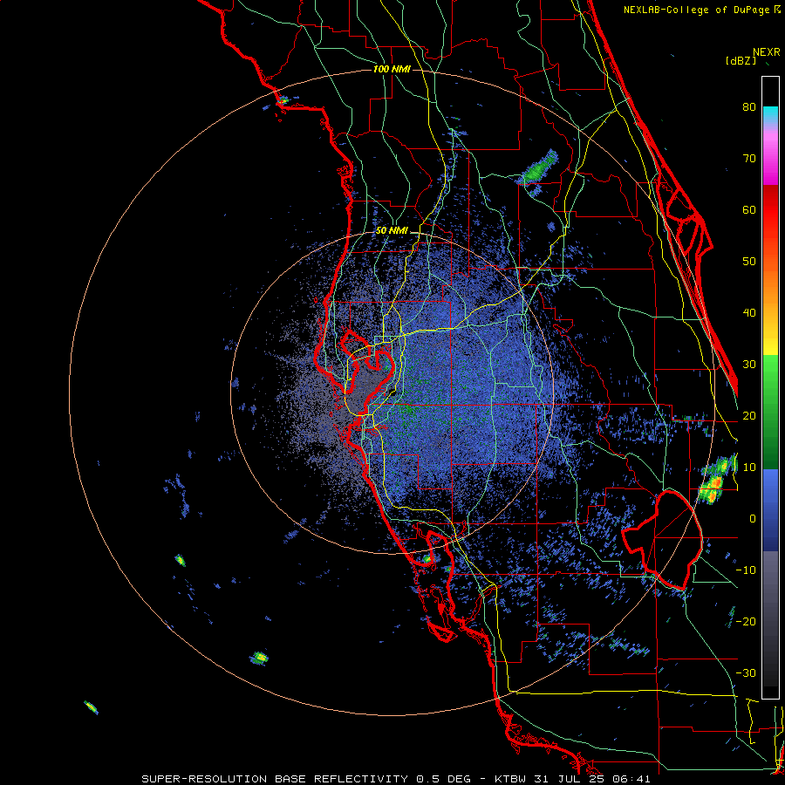The height and width of the screenshot is (785, 785).
Task: Click the blue segment of the color scale
Action: (x=770, y=510)
